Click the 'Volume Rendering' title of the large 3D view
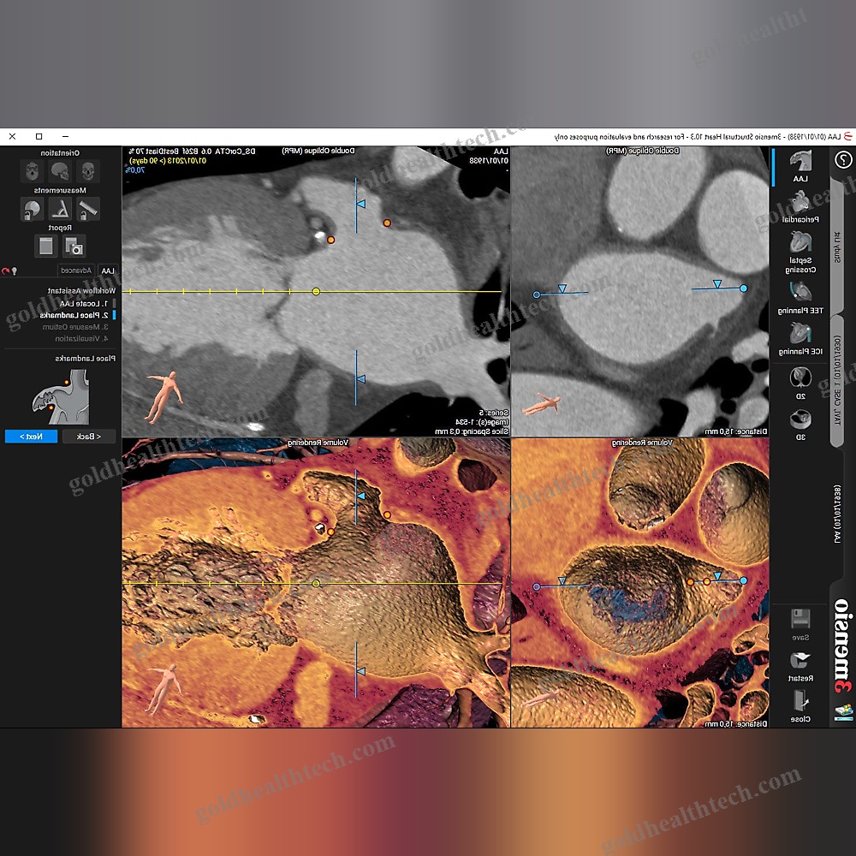The width and height of the screenshot is (856, 856). click(x=318, y=443)
